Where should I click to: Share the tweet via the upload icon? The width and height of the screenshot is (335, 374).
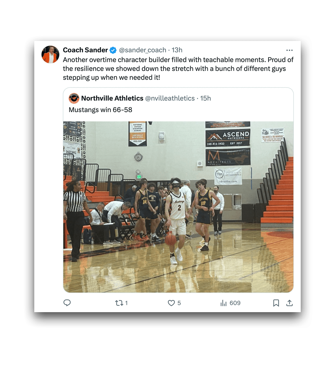[x=289, y=303]
